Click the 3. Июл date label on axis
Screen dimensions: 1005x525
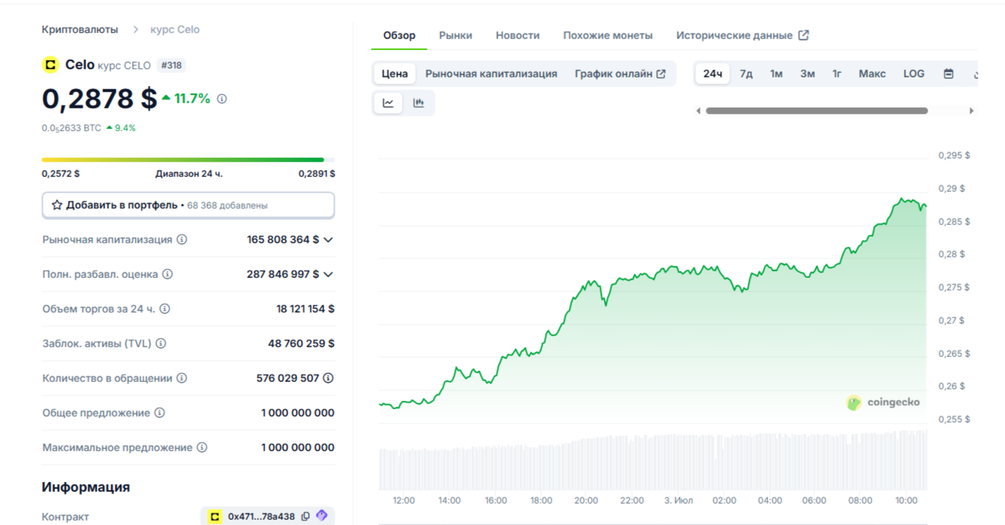[678, 501]
